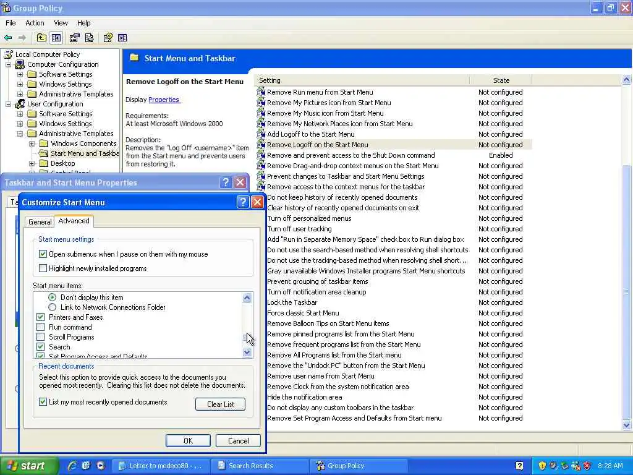
Task: Click the Up One Level folder icon
Action: [x=41, y=38]
